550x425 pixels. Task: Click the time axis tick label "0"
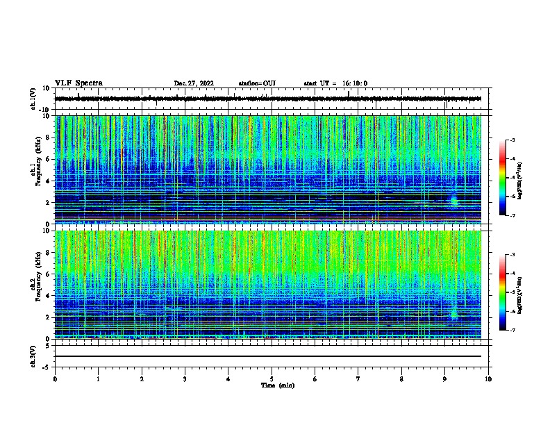point(55,379)
